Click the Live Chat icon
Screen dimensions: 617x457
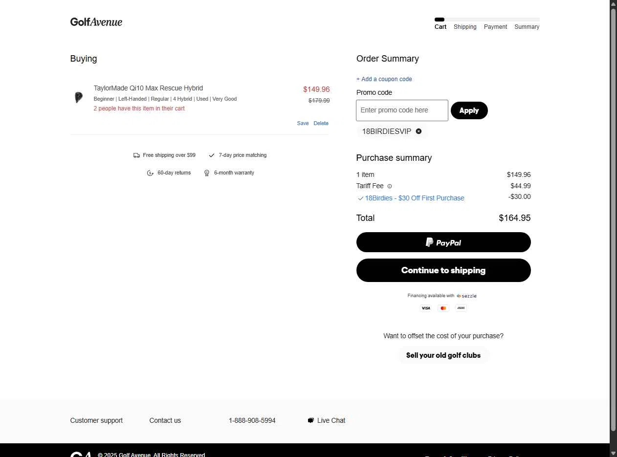click(310, 420)
